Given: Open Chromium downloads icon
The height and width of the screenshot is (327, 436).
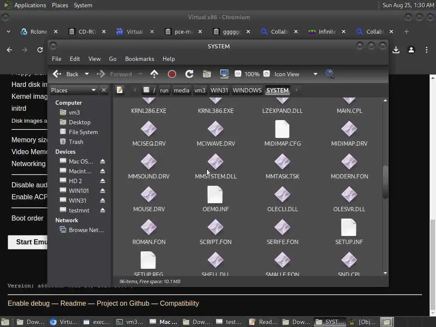Looking at the screenshot, I should point(396,50).
